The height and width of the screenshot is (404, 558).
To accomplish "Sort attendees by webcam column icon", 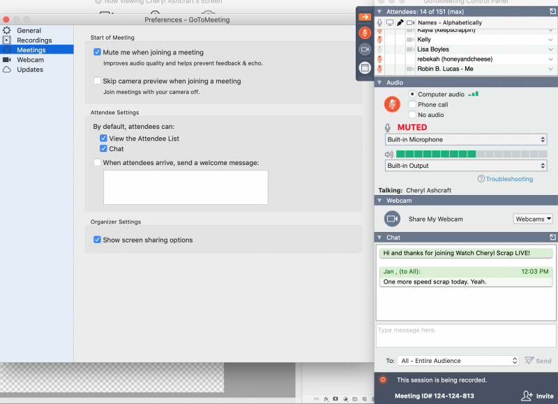I will (410, 23).
